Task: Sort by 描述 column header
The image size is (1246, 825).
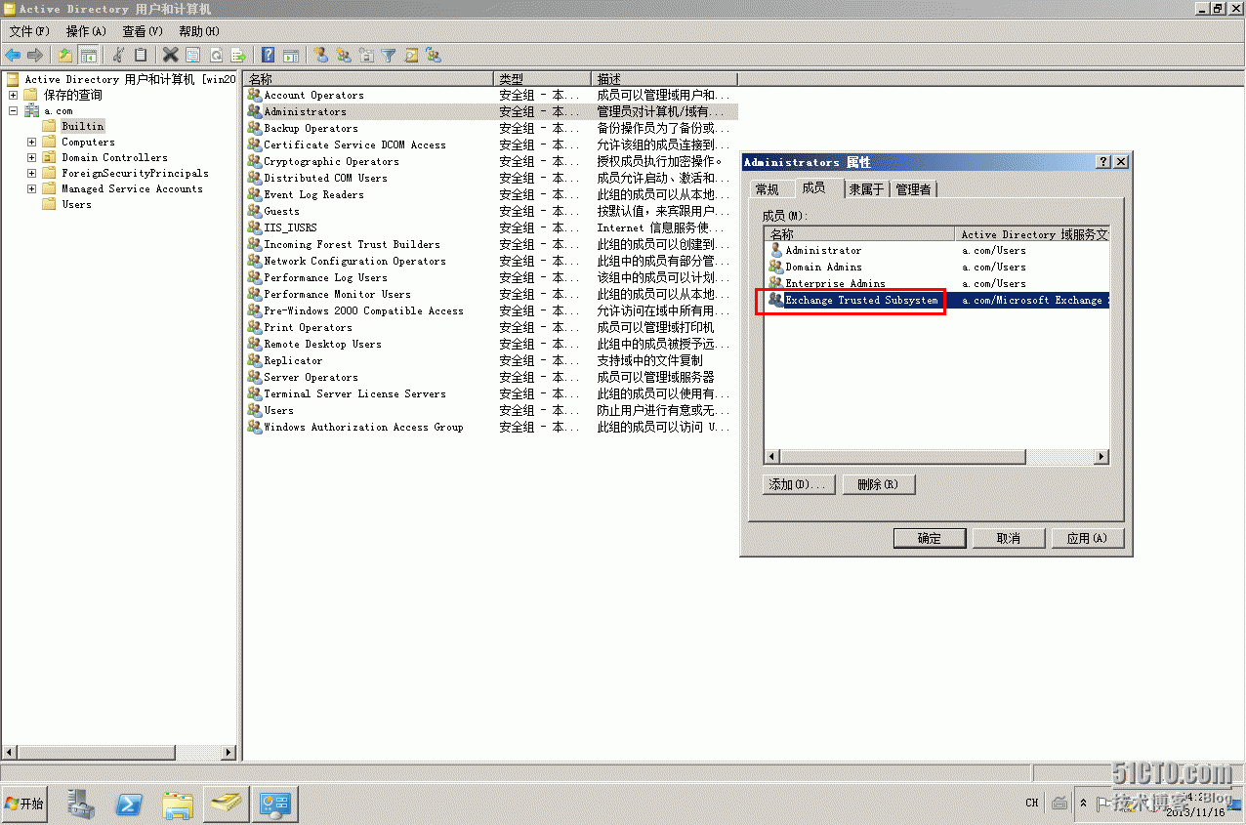Action: click(x=665, y=78)
